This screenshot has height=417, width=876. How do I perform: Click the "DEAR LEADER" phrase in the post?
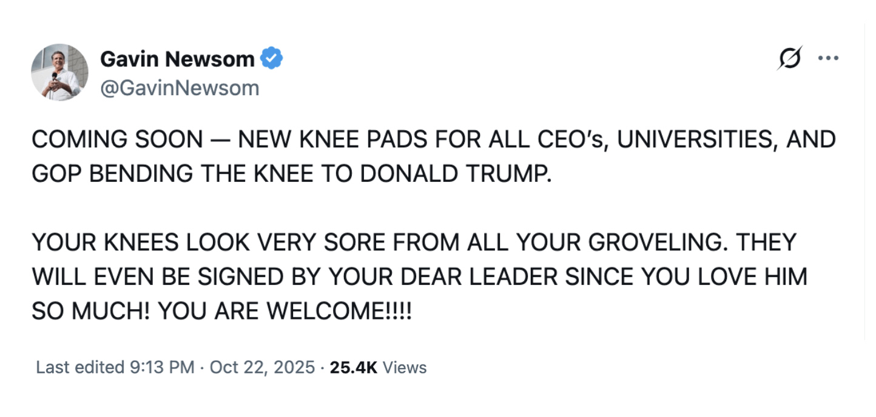click(485, 277)
